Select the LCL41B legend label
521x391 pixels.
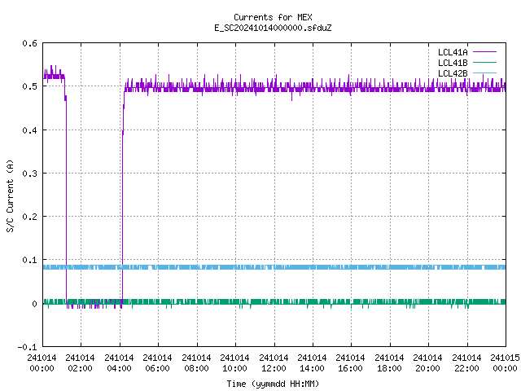(x=453, y=63)
